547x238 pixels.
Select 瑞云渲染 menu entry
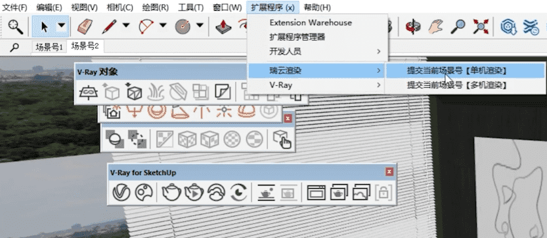coord(316,71)
